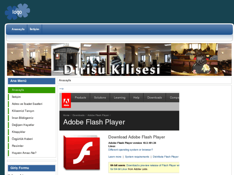Click the partially visible Company tab

point(173,98)
